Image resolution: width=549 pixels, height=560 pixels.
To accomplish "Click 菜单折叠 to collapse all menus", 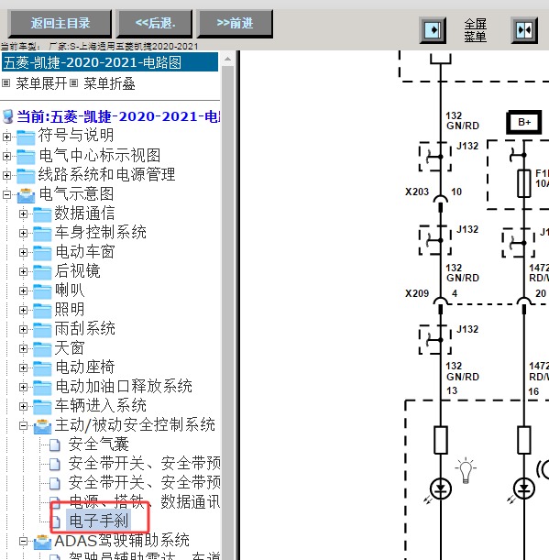I will point(109,83).
